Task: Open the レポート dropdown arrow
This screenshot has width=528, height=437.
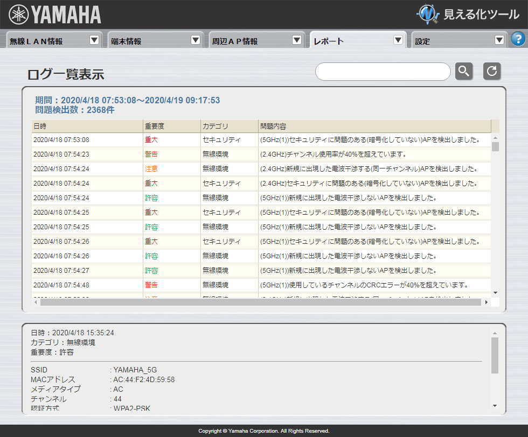Action: click(x=398, y=39)
